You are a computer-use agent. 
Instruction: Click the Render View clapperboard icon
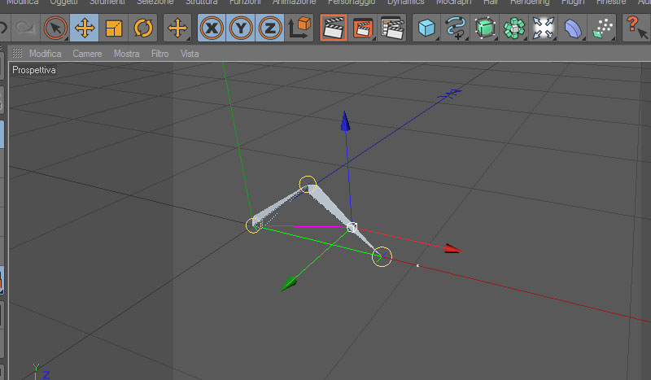[x=333, y=28]
